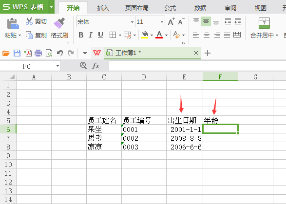
Task: Add a new workbook tab with plus
Action: (208, 53)
